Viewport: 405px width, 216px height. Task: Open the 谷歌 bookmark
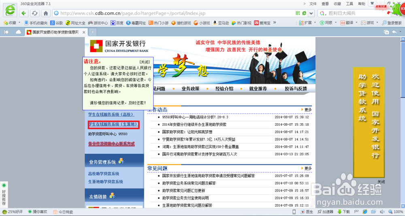57,23
